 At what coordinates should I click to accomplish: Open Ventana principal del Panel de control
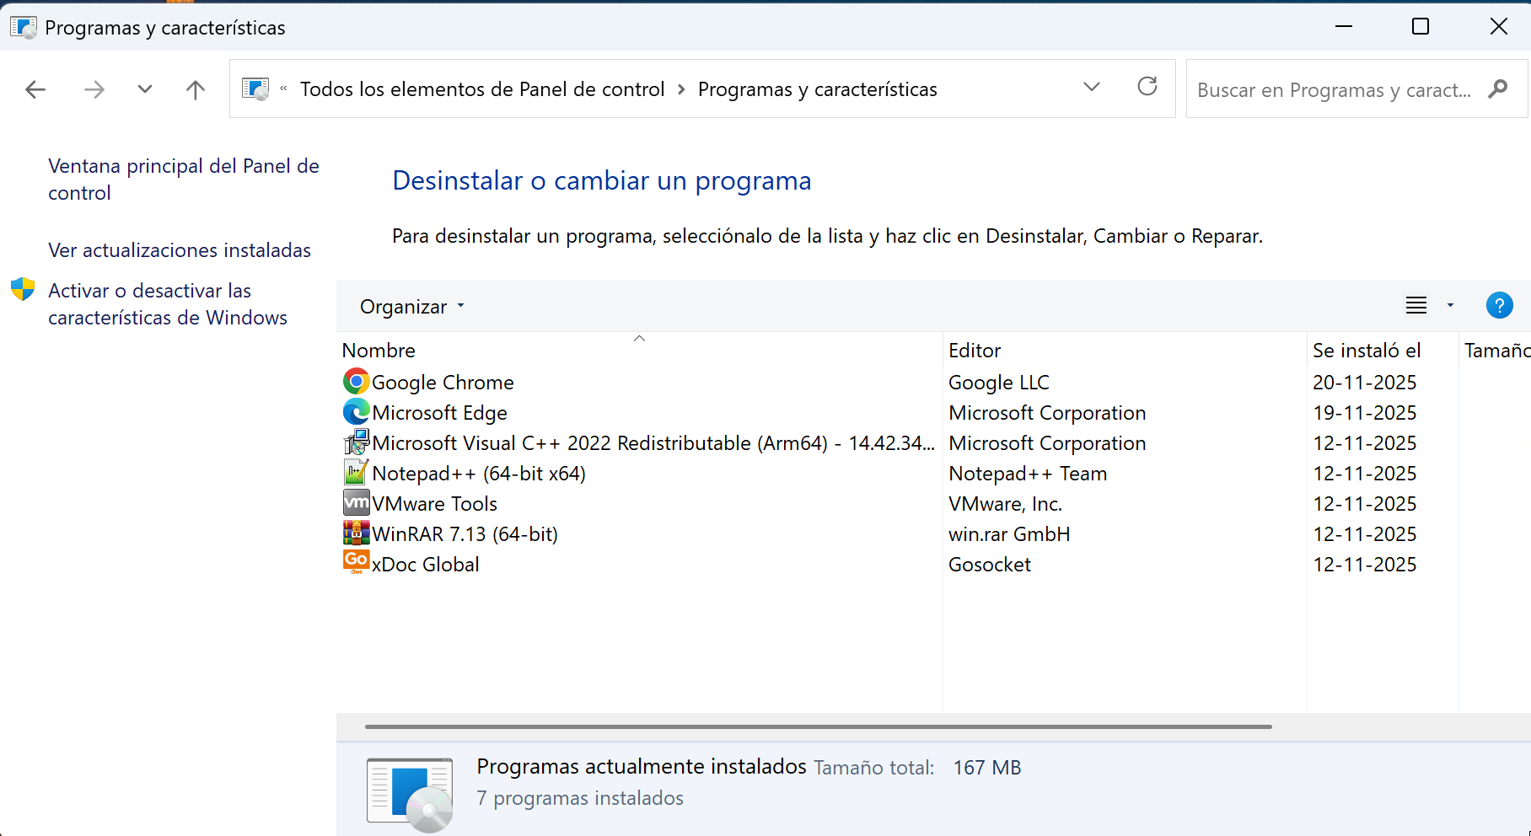184,180
